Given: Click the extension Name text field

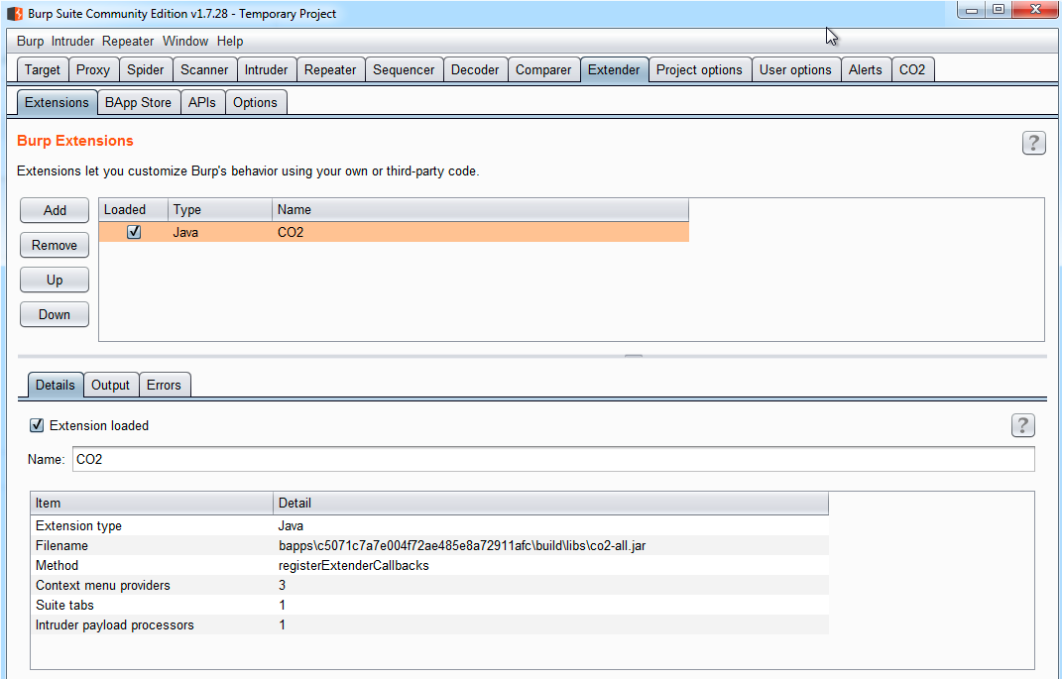Looking at the screenshot, I should 552,460.
